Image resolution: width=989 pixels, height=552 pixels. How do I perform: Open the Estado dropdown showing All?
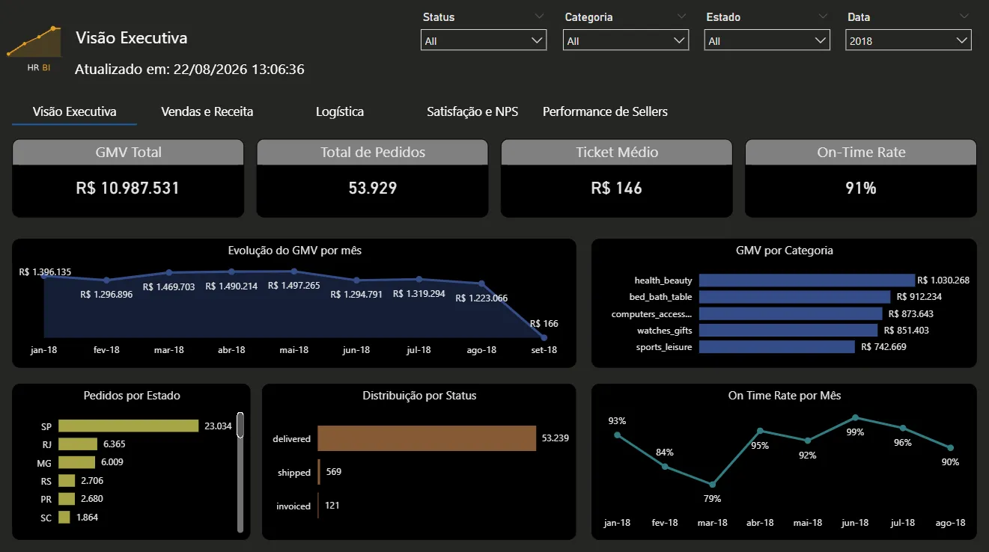click(x=767, y=40)
